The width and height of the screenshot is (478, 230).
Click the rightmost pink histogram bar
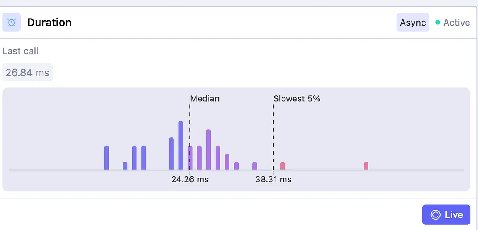point(366,166)
